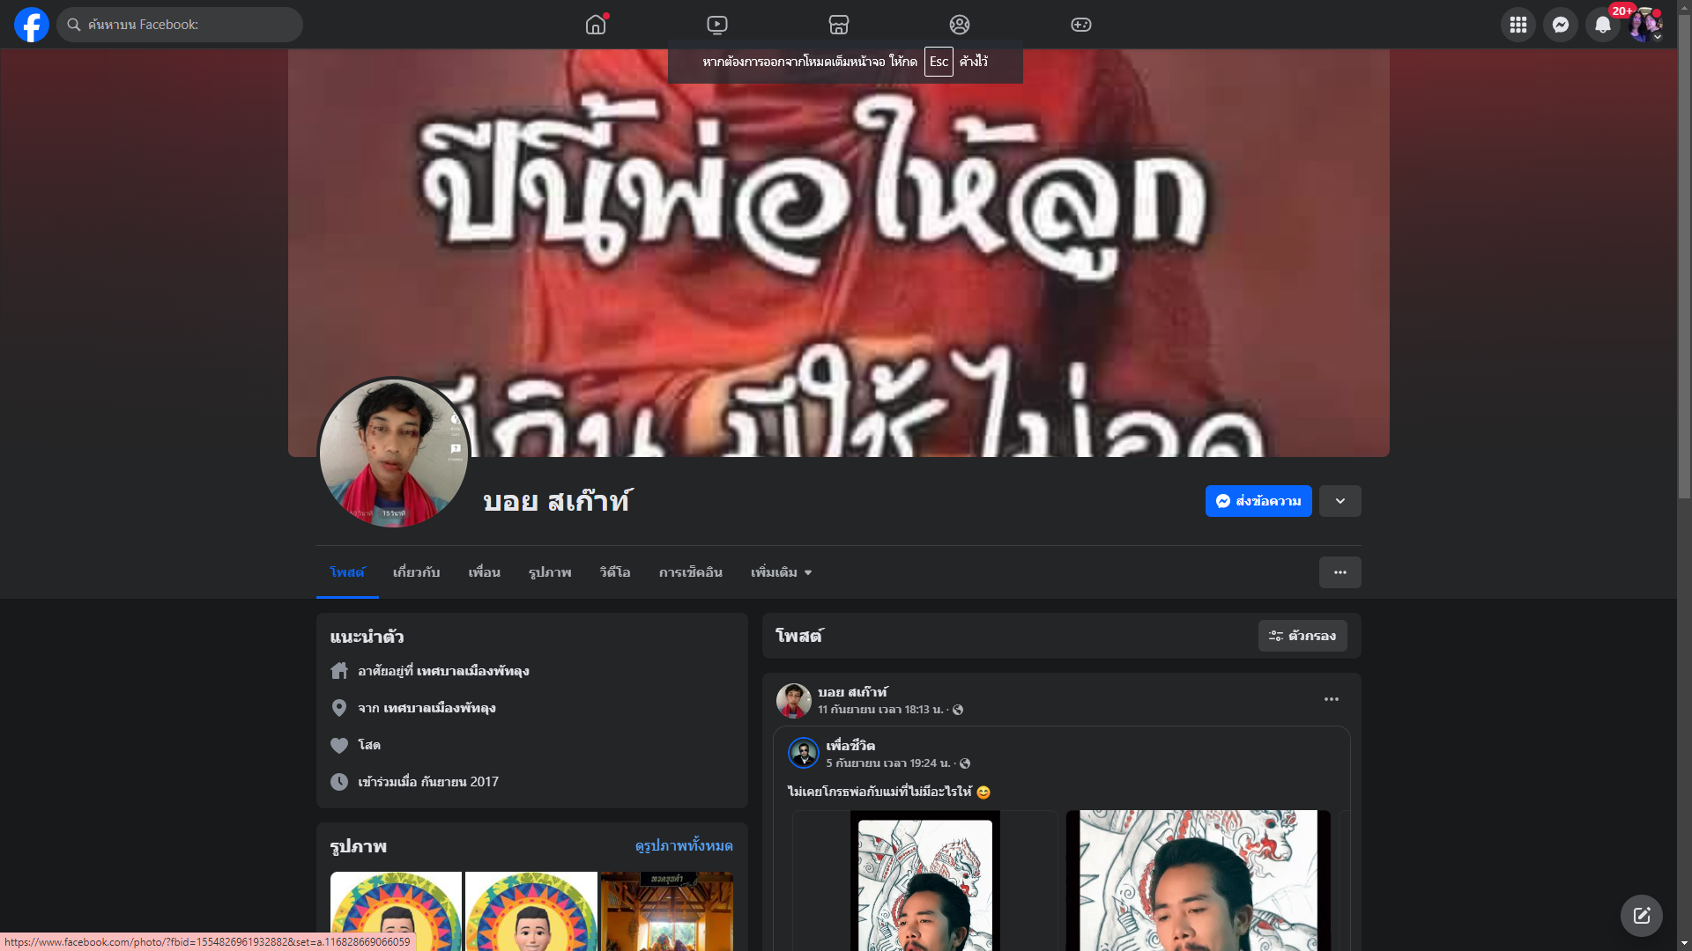
Task: Open the Marketplace icon
Action: click(838, 25)
